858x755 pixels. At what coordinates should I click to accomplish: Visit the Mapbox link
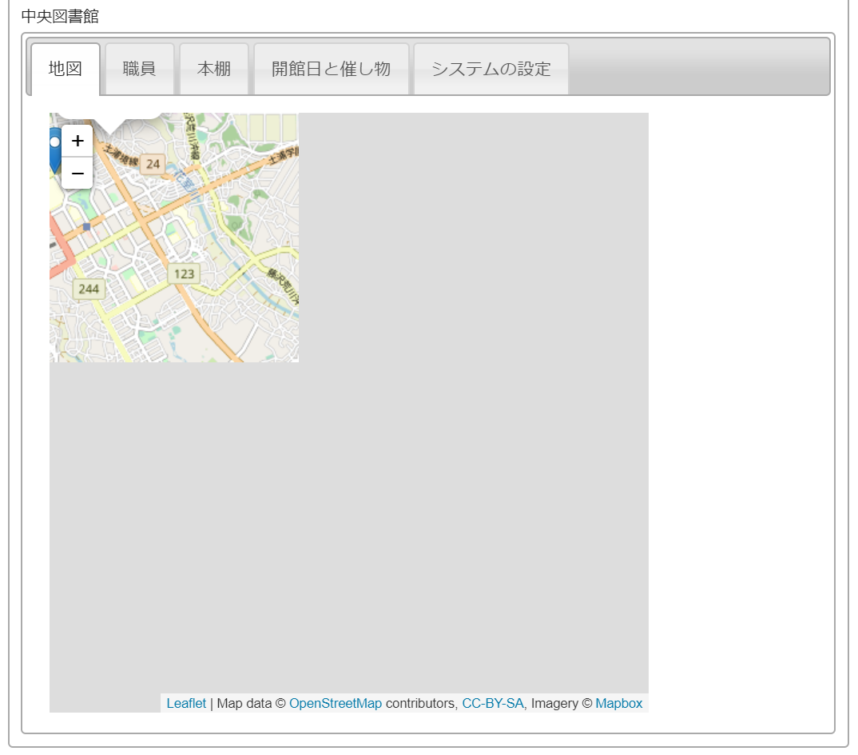619,704
